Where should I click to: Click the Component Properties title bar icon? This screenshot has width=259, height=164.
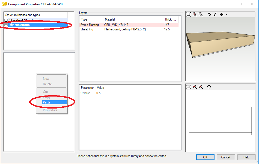pos(5,4)
